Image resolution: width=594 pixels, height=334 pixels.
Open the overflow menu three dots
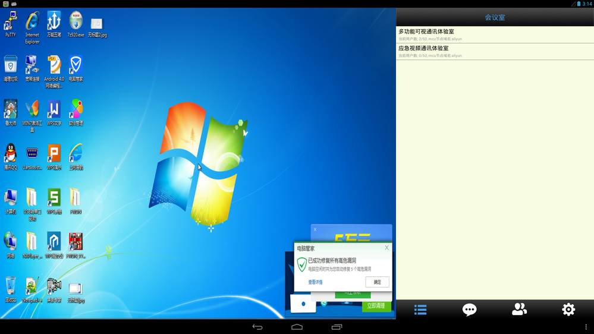click(586, 327)
